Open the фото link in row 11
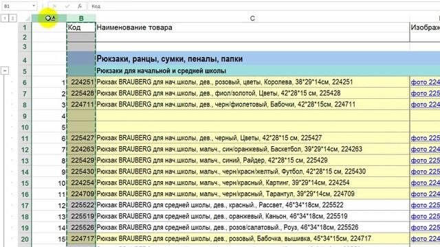Screen dimensions: 440x247 pyautogui.click(x=426, y=138)
